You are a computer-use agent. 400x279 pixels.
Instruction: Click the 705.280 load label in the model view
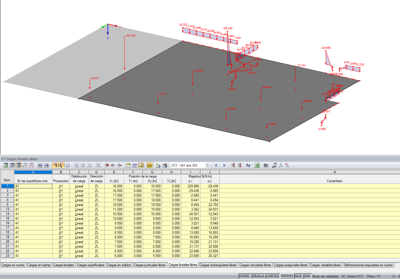(228, 28)
